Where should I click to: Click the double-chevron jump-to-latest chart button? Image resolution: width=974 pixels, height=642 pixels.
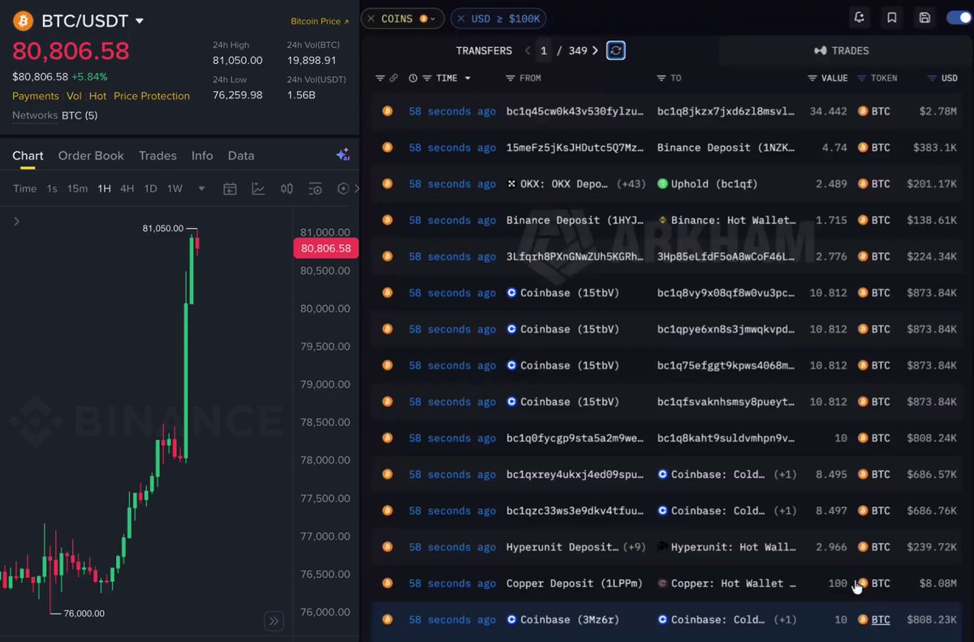(274, 621)
